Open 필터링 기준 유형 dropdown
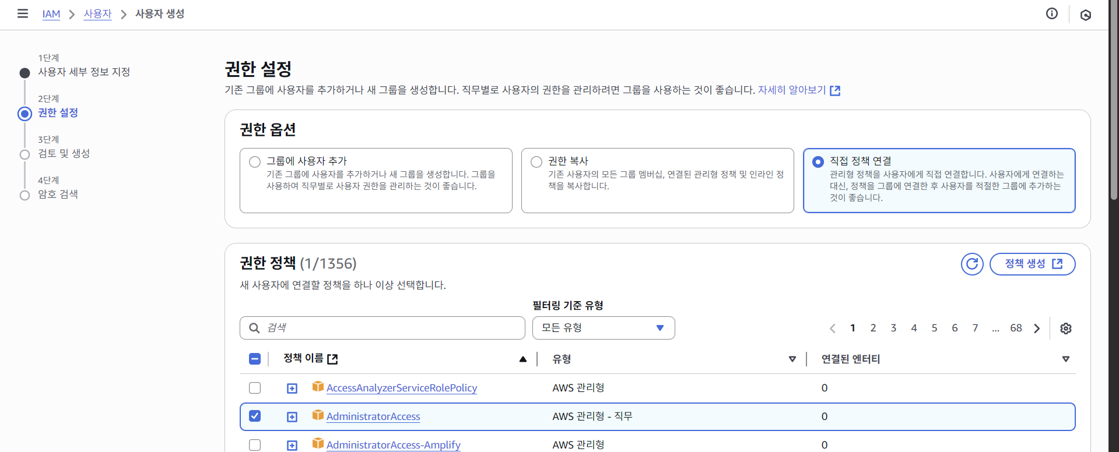The height and width of the screenshot is (452, 1119). pos(604,328)
